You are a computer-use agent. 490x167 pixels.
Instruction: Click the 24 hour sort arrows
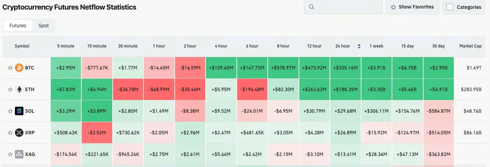tap(359, 46)
